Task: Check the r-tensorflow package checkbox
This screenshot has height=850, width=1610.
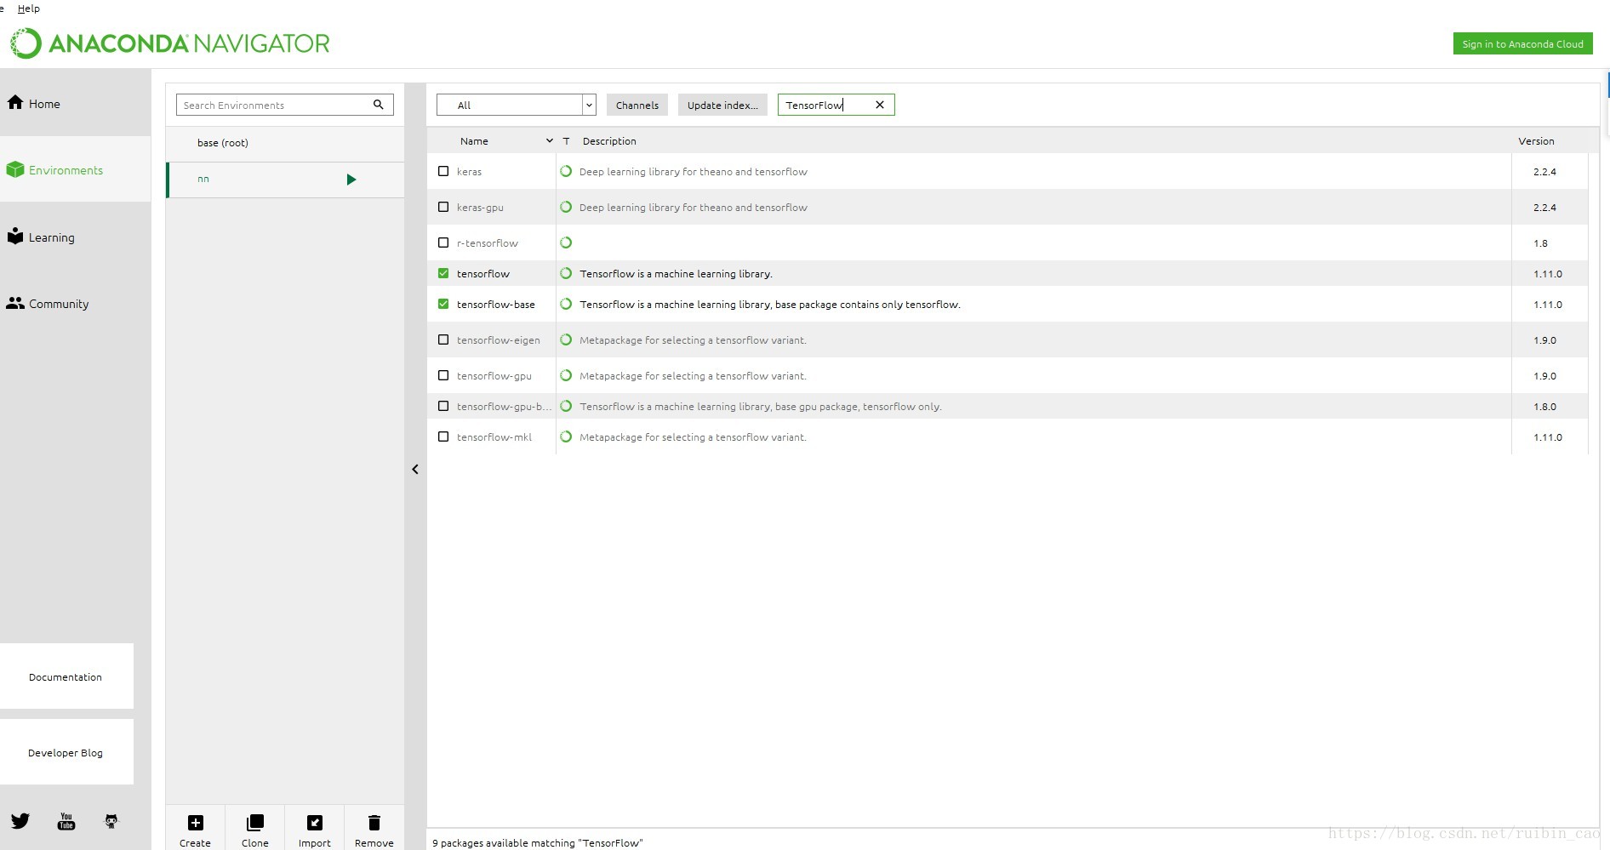Action: point(443,242)
